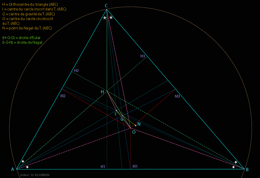Click the star marker near vertex A
The image size is (260, 178).
[x=23, y=161]
